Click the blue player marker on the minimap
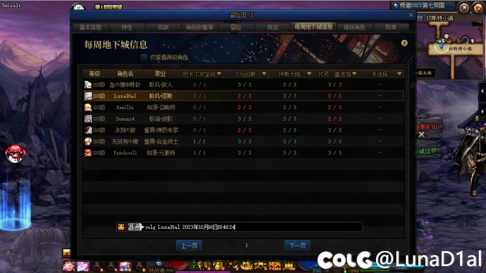The height and width of the screenshot is (273, 486). pos(442,45)
